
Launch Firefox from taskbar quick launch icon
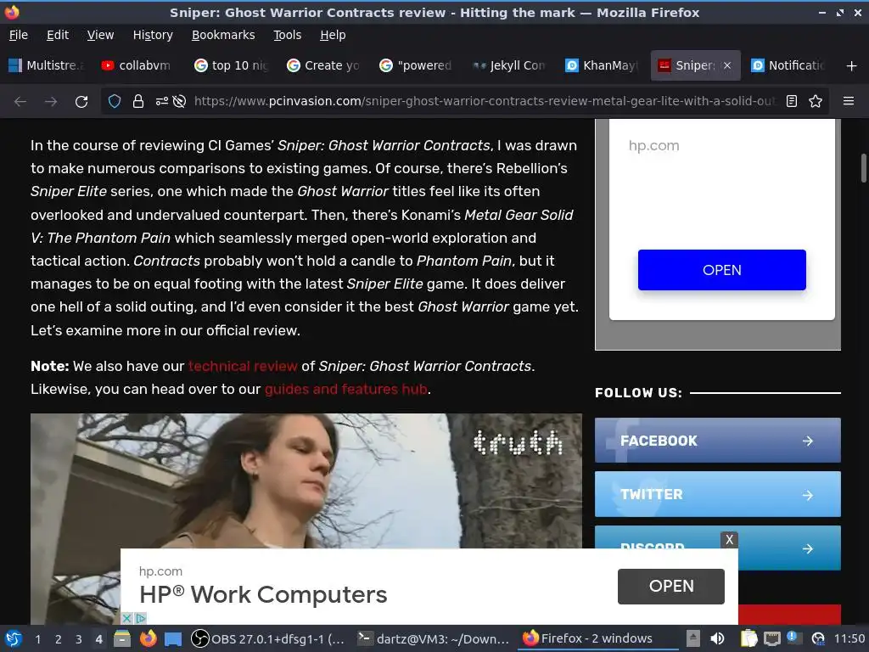(x=148, y=638)
